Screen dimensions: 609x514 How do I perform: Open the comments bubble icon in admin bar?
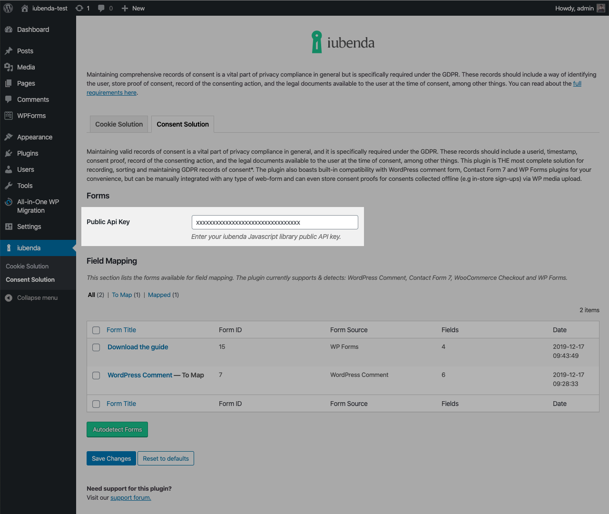[x=101, y=8]
